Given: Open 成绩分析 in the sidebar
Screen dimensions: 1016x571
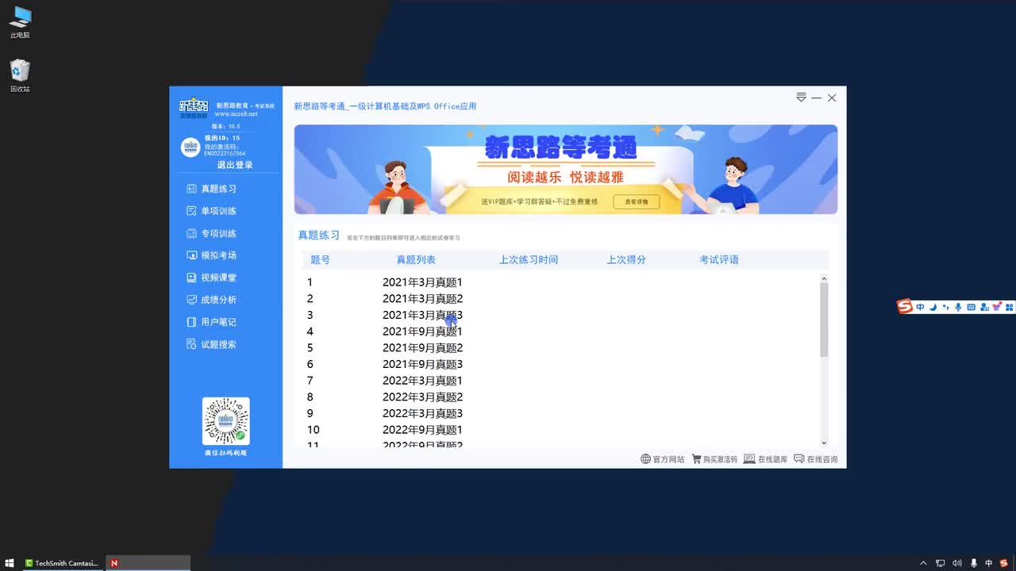Looking at the screenshot, I should coord(211,300).
